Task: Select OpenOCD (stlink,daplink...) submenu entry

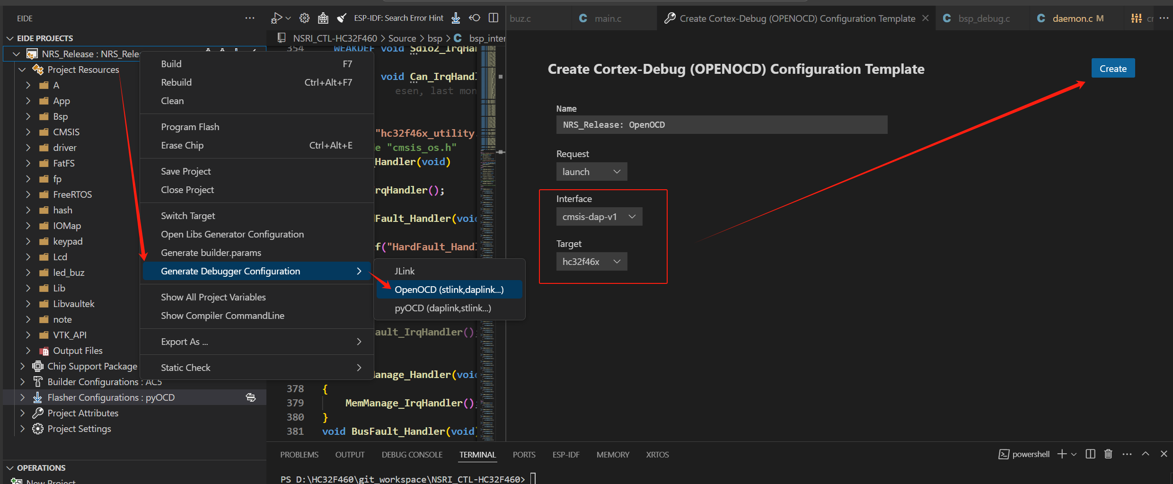Action: 449,290
